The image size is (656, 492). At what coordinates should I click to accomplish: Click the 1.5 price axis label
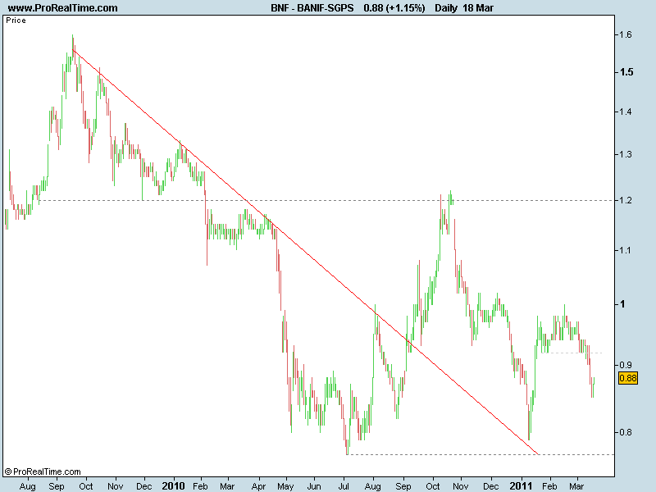pyautogui.click(x=626, y=72)
